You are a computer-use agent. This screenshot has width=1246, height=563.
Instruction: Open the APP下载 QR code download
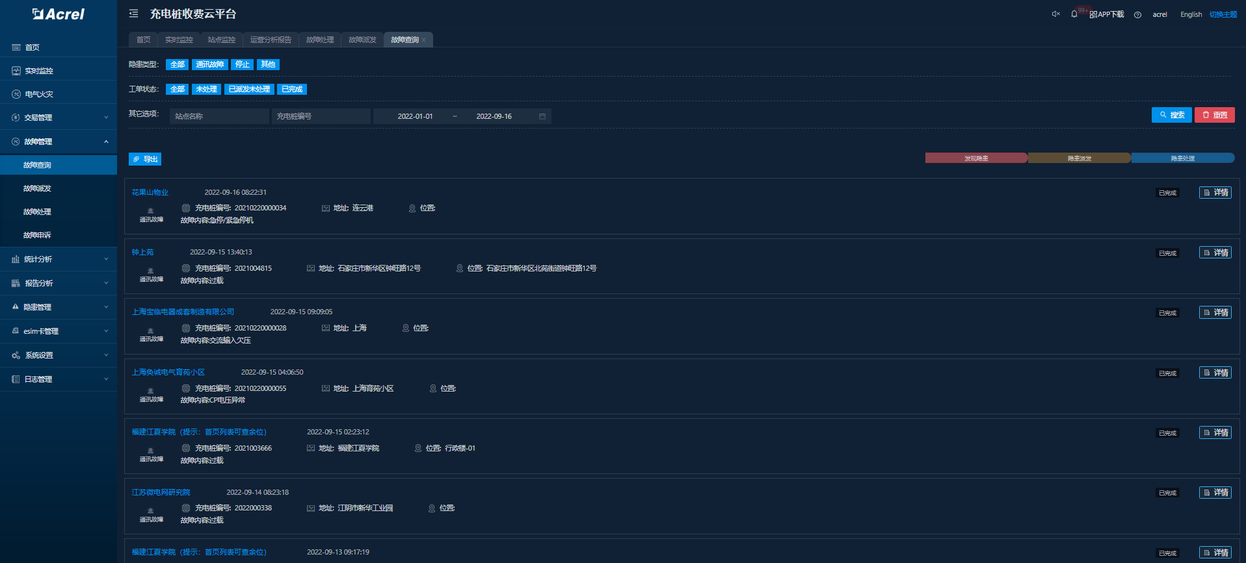(1107, 14)
